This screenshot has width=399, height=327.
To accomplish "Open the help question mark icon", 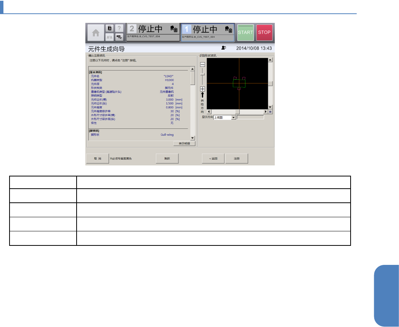I will pos(119,28).
